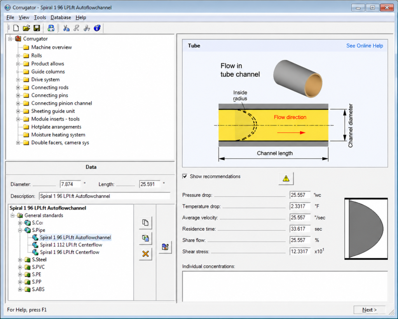Screen dimensions: 398x319
Task: Click the database transfer icon beside delete
Action: (x=165, y=247)
